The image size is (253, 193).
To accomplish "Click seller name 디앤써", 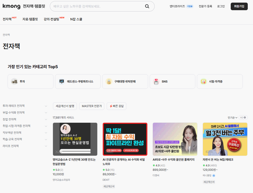I will (x=156, y=176).
